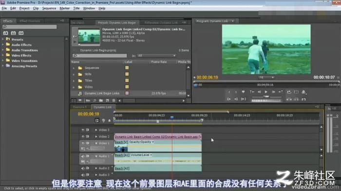Click New Item icon in Project panel
The width and height of the screenshot is (341, 191).
107,101
